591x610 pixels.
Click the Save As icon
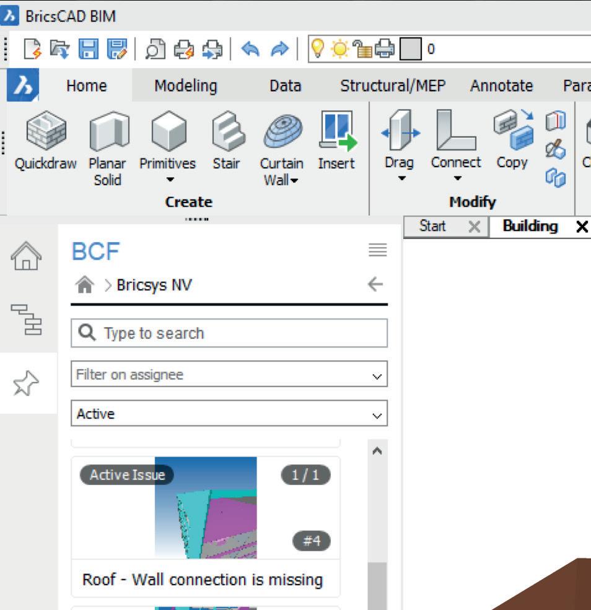pyautogui.click(x=117, y=49)
